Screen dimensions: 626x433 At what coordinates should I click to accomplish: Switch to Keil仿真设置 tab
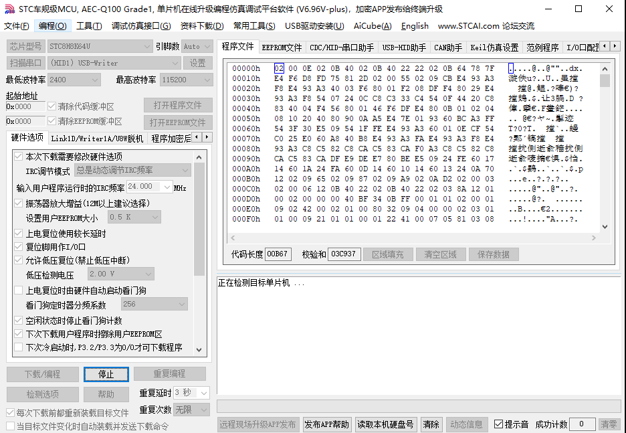click(x=494, y=48)
